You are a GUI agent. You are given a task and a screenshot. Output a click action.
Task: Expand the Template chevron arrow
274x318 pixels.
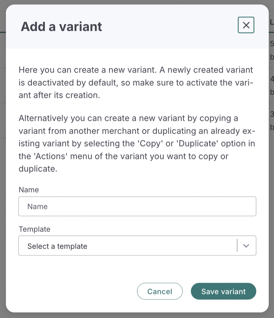[x=246, y=246]
